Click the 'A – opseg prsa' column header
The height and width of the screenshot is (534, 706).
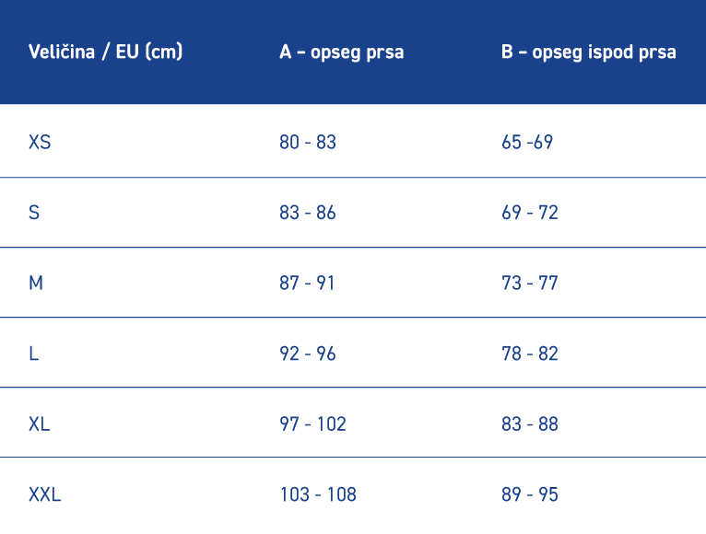(342, 52)
